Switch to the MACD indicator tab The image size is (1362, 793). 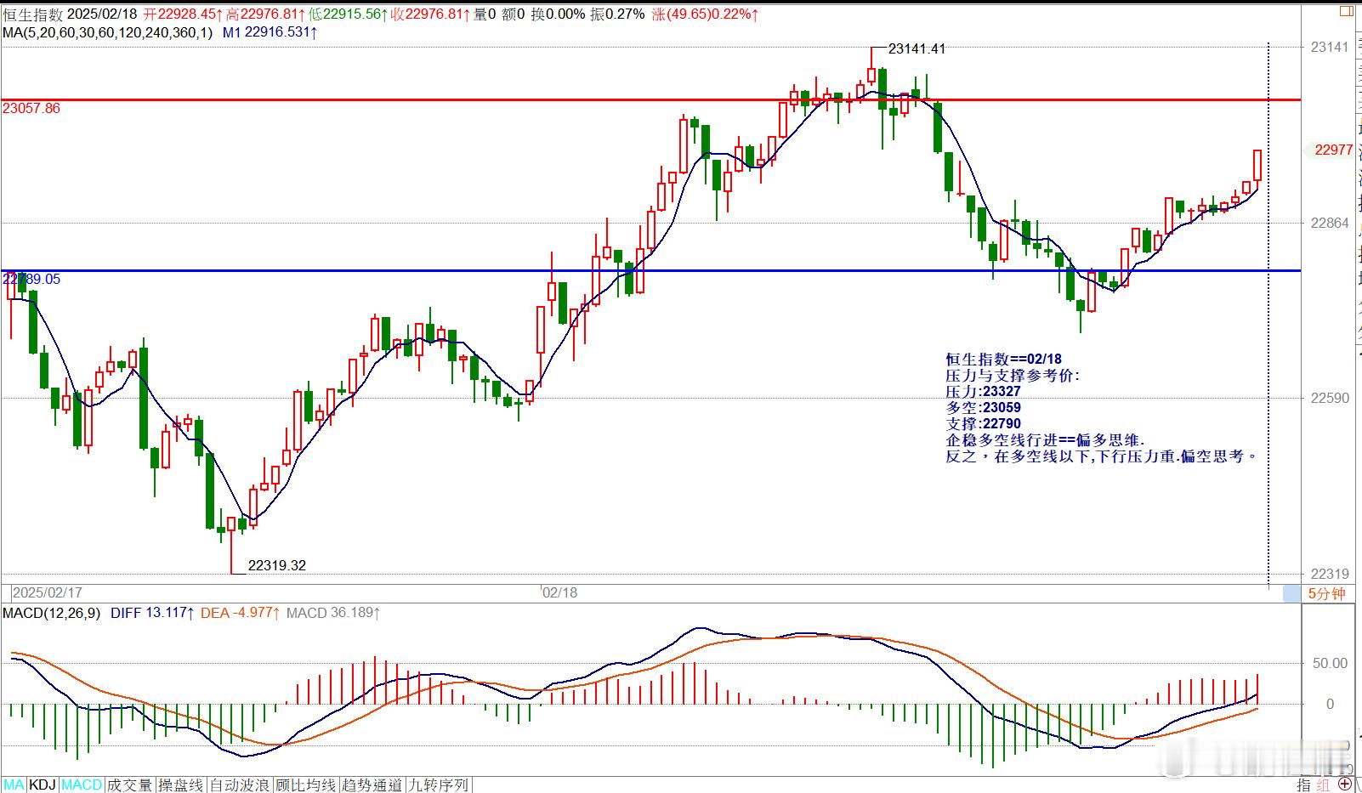point(82,785)
